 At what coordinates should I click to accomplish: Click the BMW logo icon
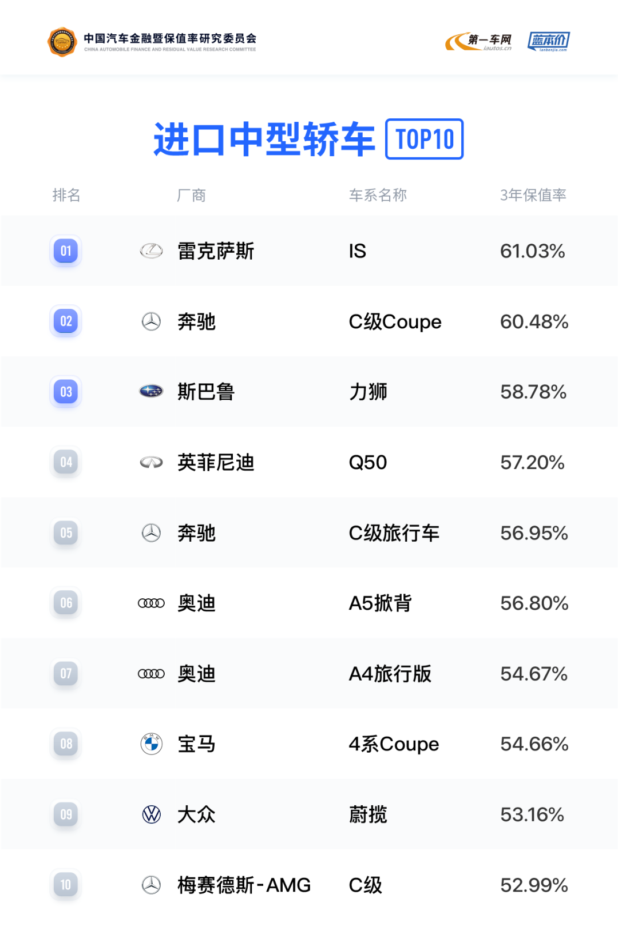(x=152, y=744)
